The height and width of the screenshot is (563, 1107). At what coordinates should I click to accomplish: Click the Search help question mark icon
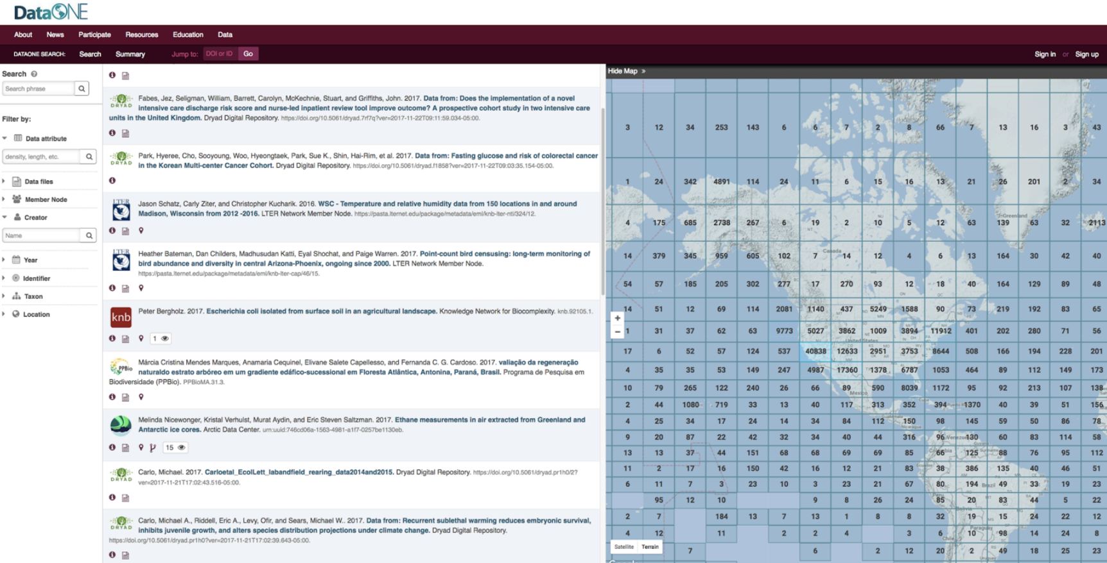point(34,74)
